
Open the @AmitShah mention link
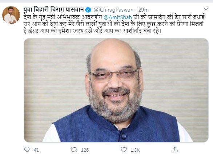click(118, 17)
